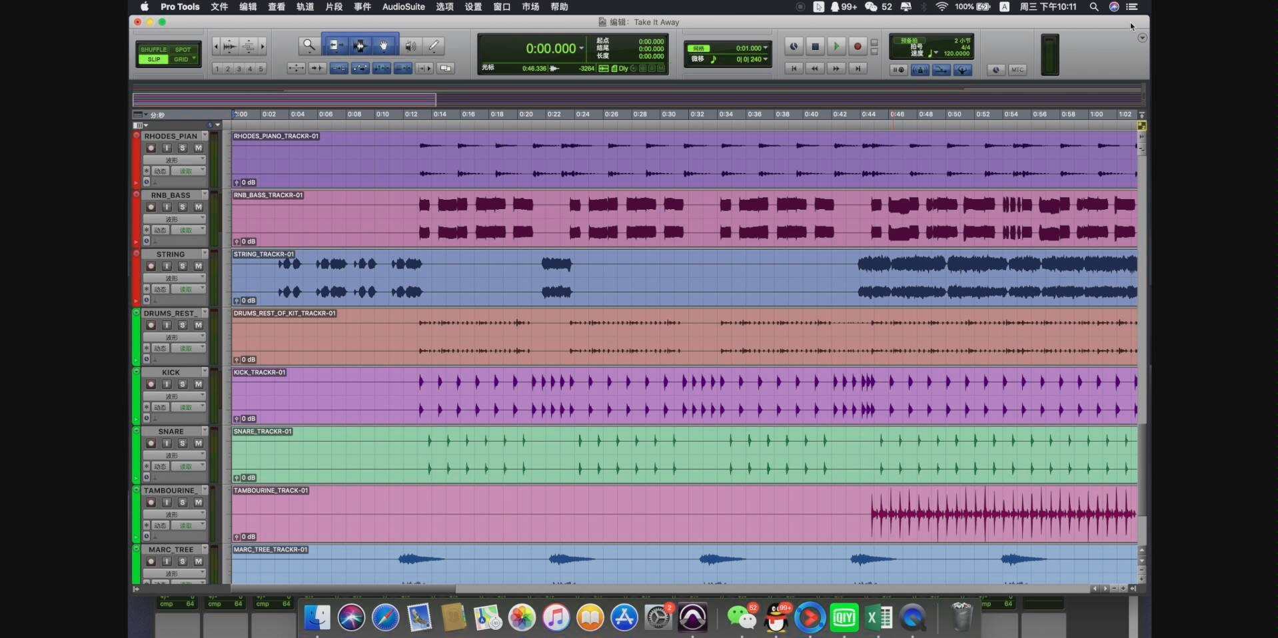Viewport: 1278px width, 638px height.
Task: Click the Rewind transport button
Action: click(x=815, y=69)
